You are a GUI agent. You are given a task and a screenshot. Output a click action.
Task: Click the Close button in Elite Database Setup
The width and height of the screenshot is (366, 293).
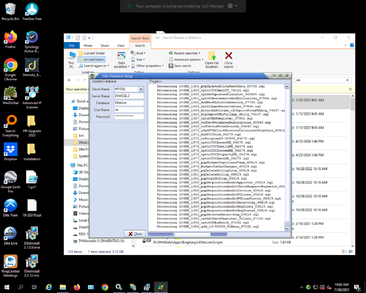pyautogui.click(x=135, y=234)
